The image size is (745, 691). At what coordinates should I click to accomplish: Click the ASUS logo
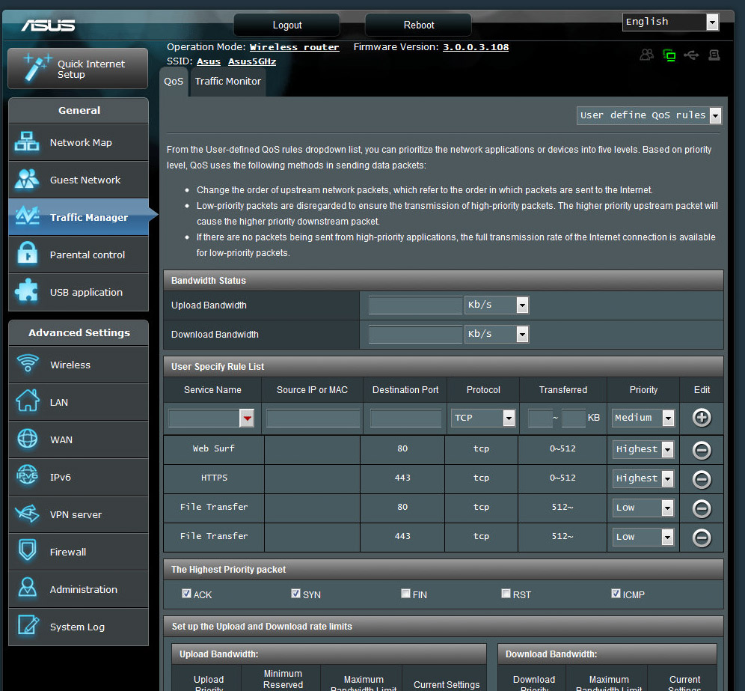point(48,25)
